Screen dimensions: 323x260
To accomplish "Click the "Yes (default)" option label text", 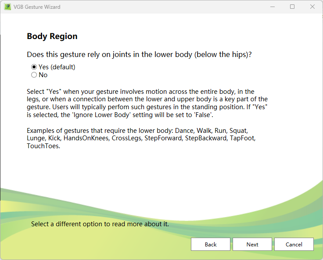I will click(x=57, y=67).
